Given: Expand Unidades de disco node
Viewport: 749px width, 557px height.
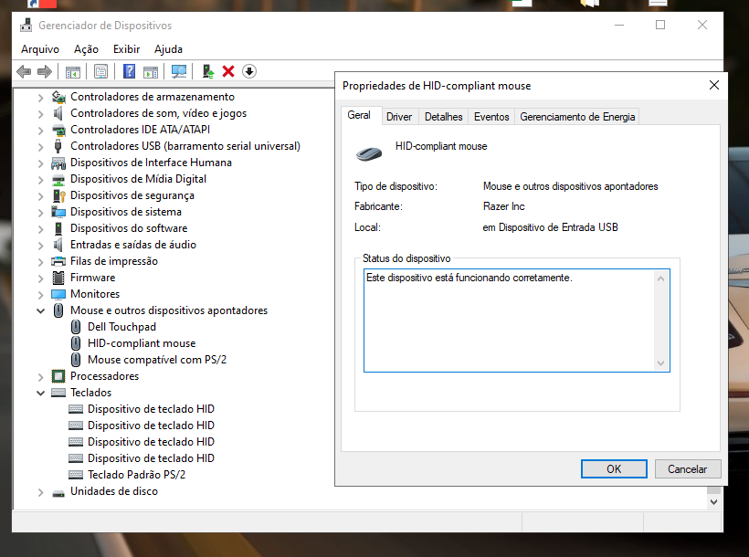Looking at the screenshot, I should (40, 492).
